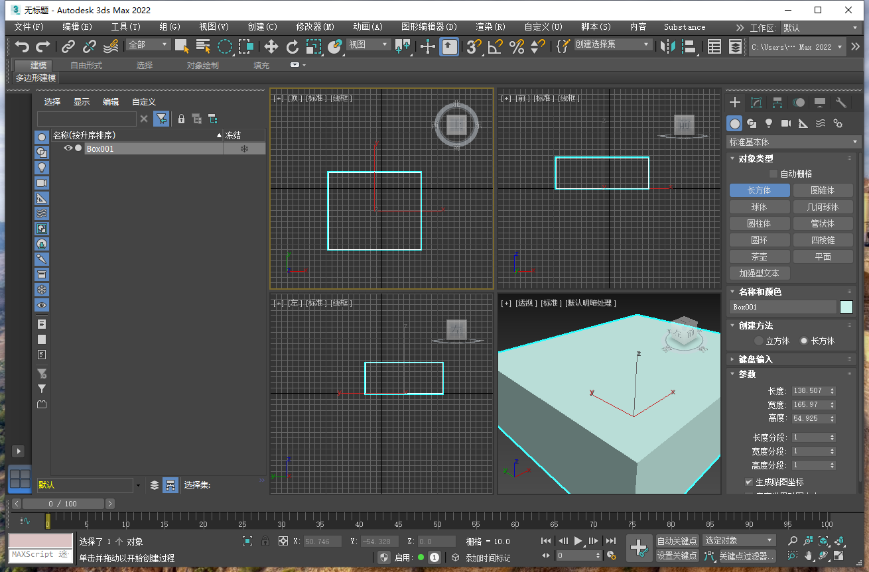Screen dimensions: 869x572
Task: Select the 立方体 creation method radio
Action: click(760, 341)
